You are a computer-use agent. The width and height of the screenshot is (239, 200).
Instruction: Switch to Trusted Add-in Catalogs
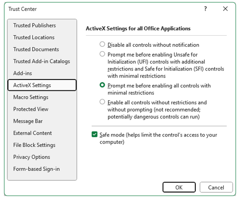[42, 61]
